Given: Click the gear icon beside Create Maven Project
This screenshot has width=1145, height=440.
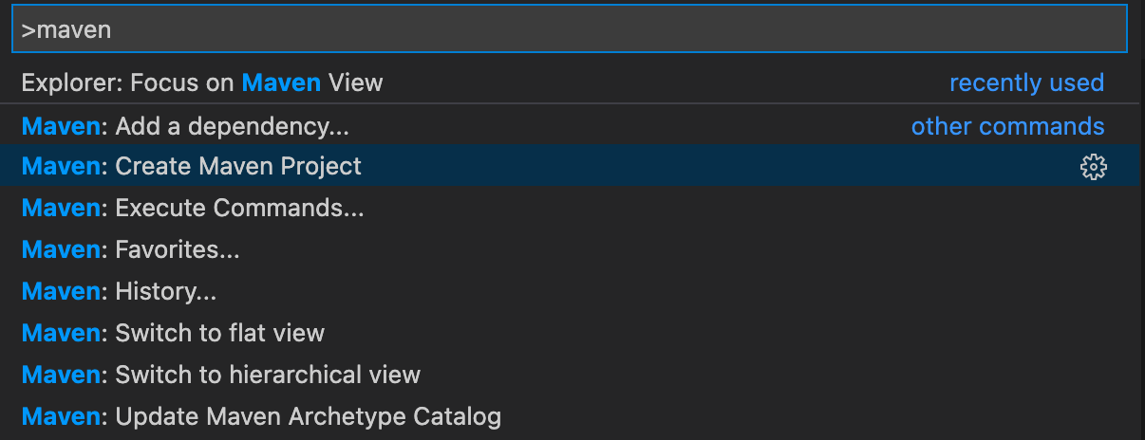Looking at the screenshot, I should (1094, 167).
